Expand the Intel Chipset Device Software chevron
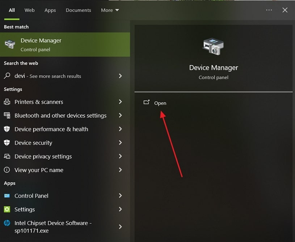 [x=120, y=227]
